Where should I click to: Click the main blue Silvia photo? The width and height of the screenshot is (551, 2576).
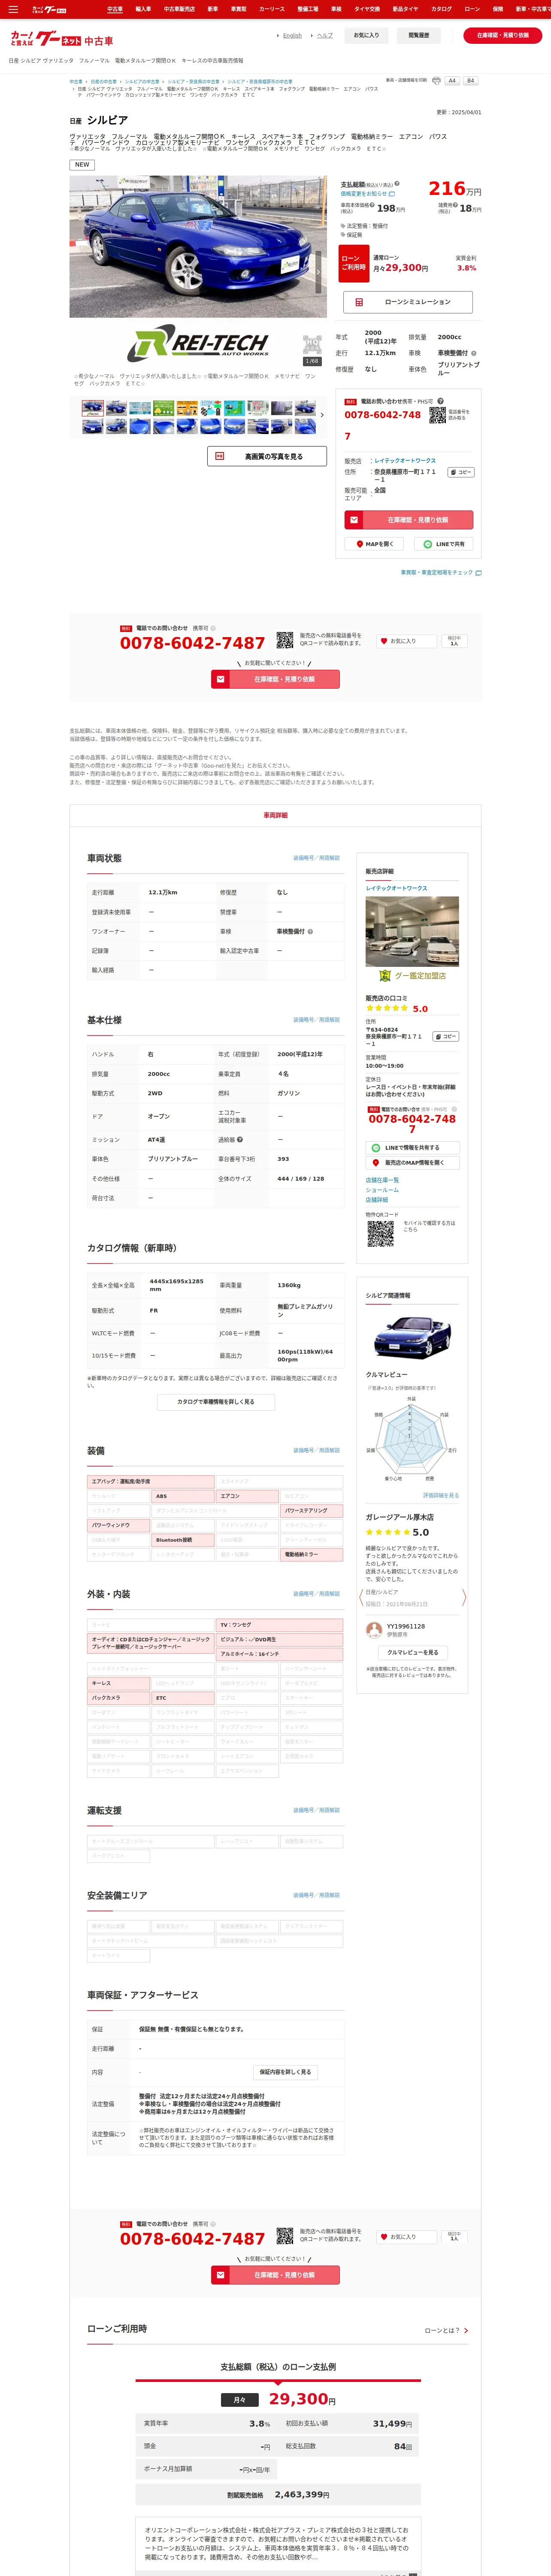click(x=198, y=247)
